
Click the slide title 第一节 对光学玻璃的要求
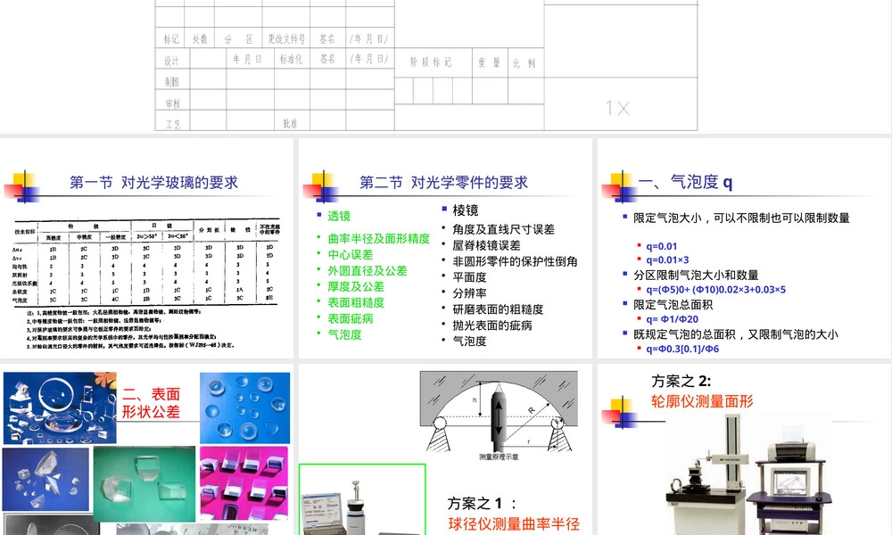pos(153,183)
